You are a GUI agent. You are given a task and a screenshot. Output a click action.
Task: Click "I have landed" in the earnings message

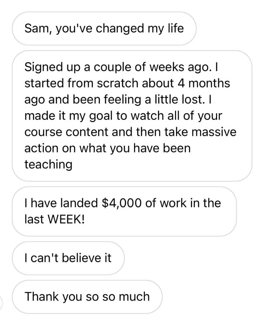(x=61, y=203)
